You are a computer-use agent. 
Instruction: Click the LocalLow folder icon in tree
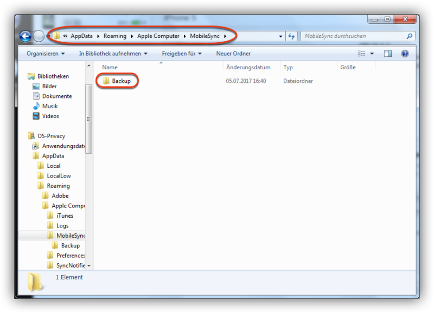(x=41, y=175)
